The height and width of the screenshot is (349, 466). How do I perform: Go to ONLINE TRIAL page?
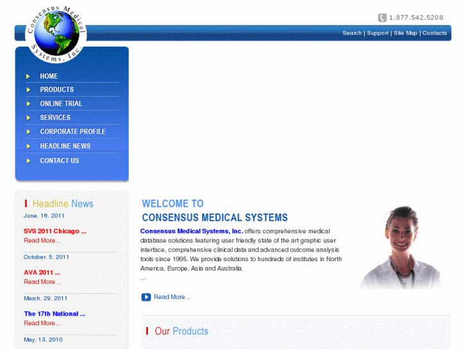[x=61, y=103]
